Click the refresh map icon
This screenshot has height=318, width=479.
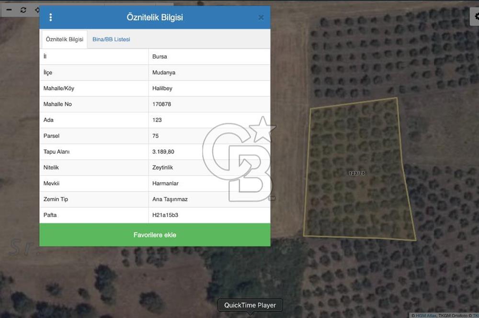23,10
